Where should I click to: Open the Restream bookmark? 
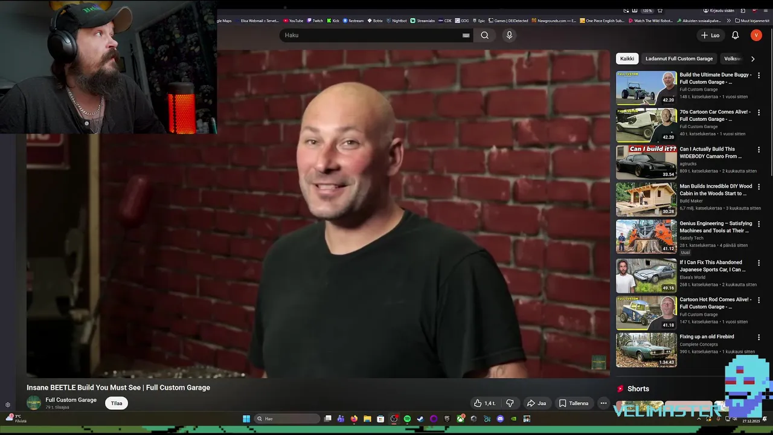[353, 21]
